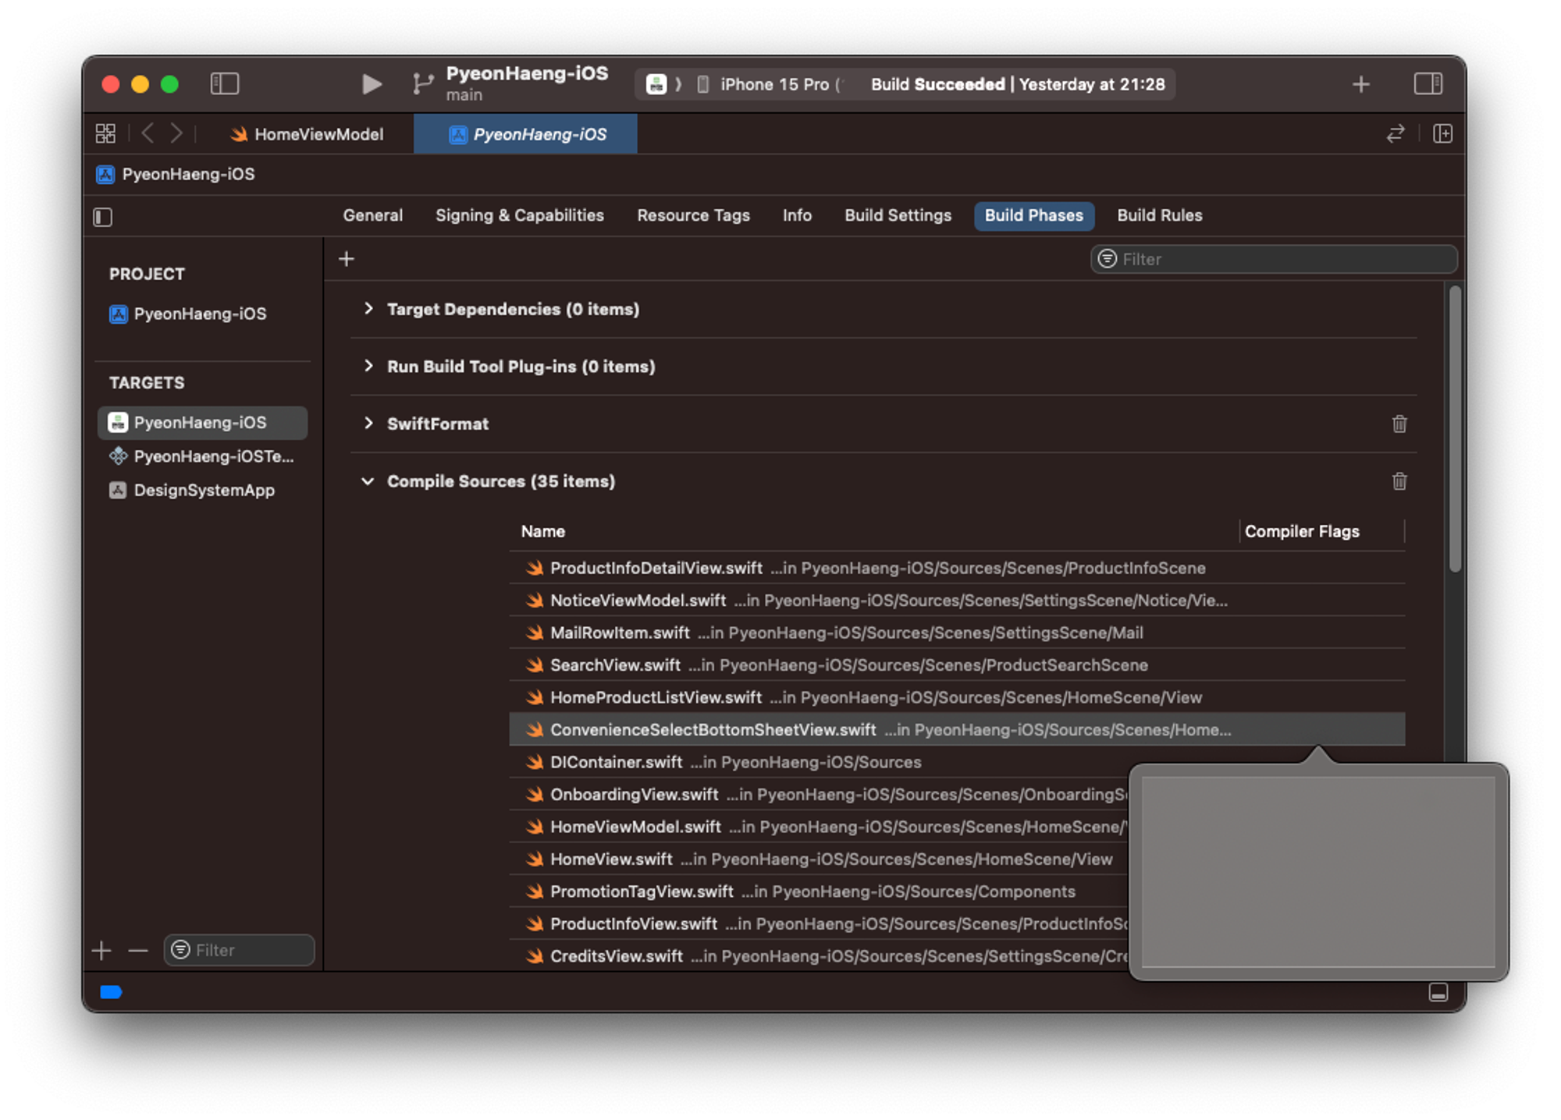The image size is (1561, 1120).
Task: Open the General tab
Action: [x=372, y=215]
